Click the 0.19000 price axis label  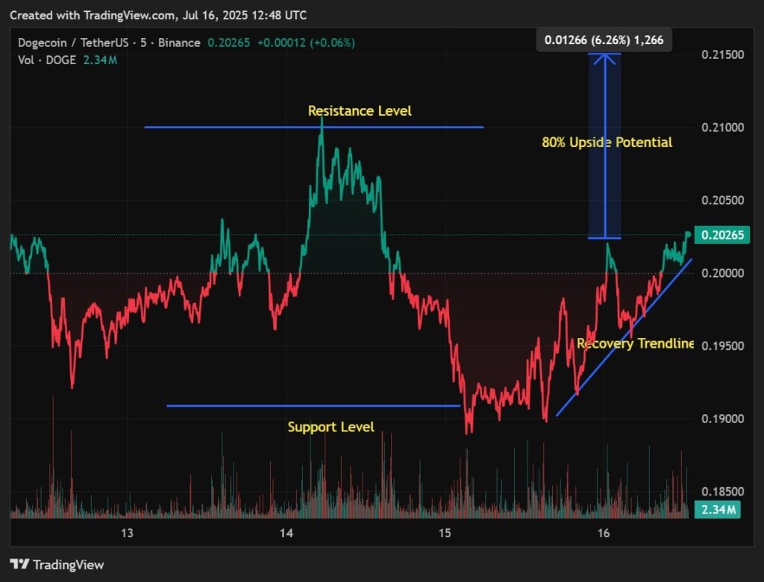[x=722, y=419]
